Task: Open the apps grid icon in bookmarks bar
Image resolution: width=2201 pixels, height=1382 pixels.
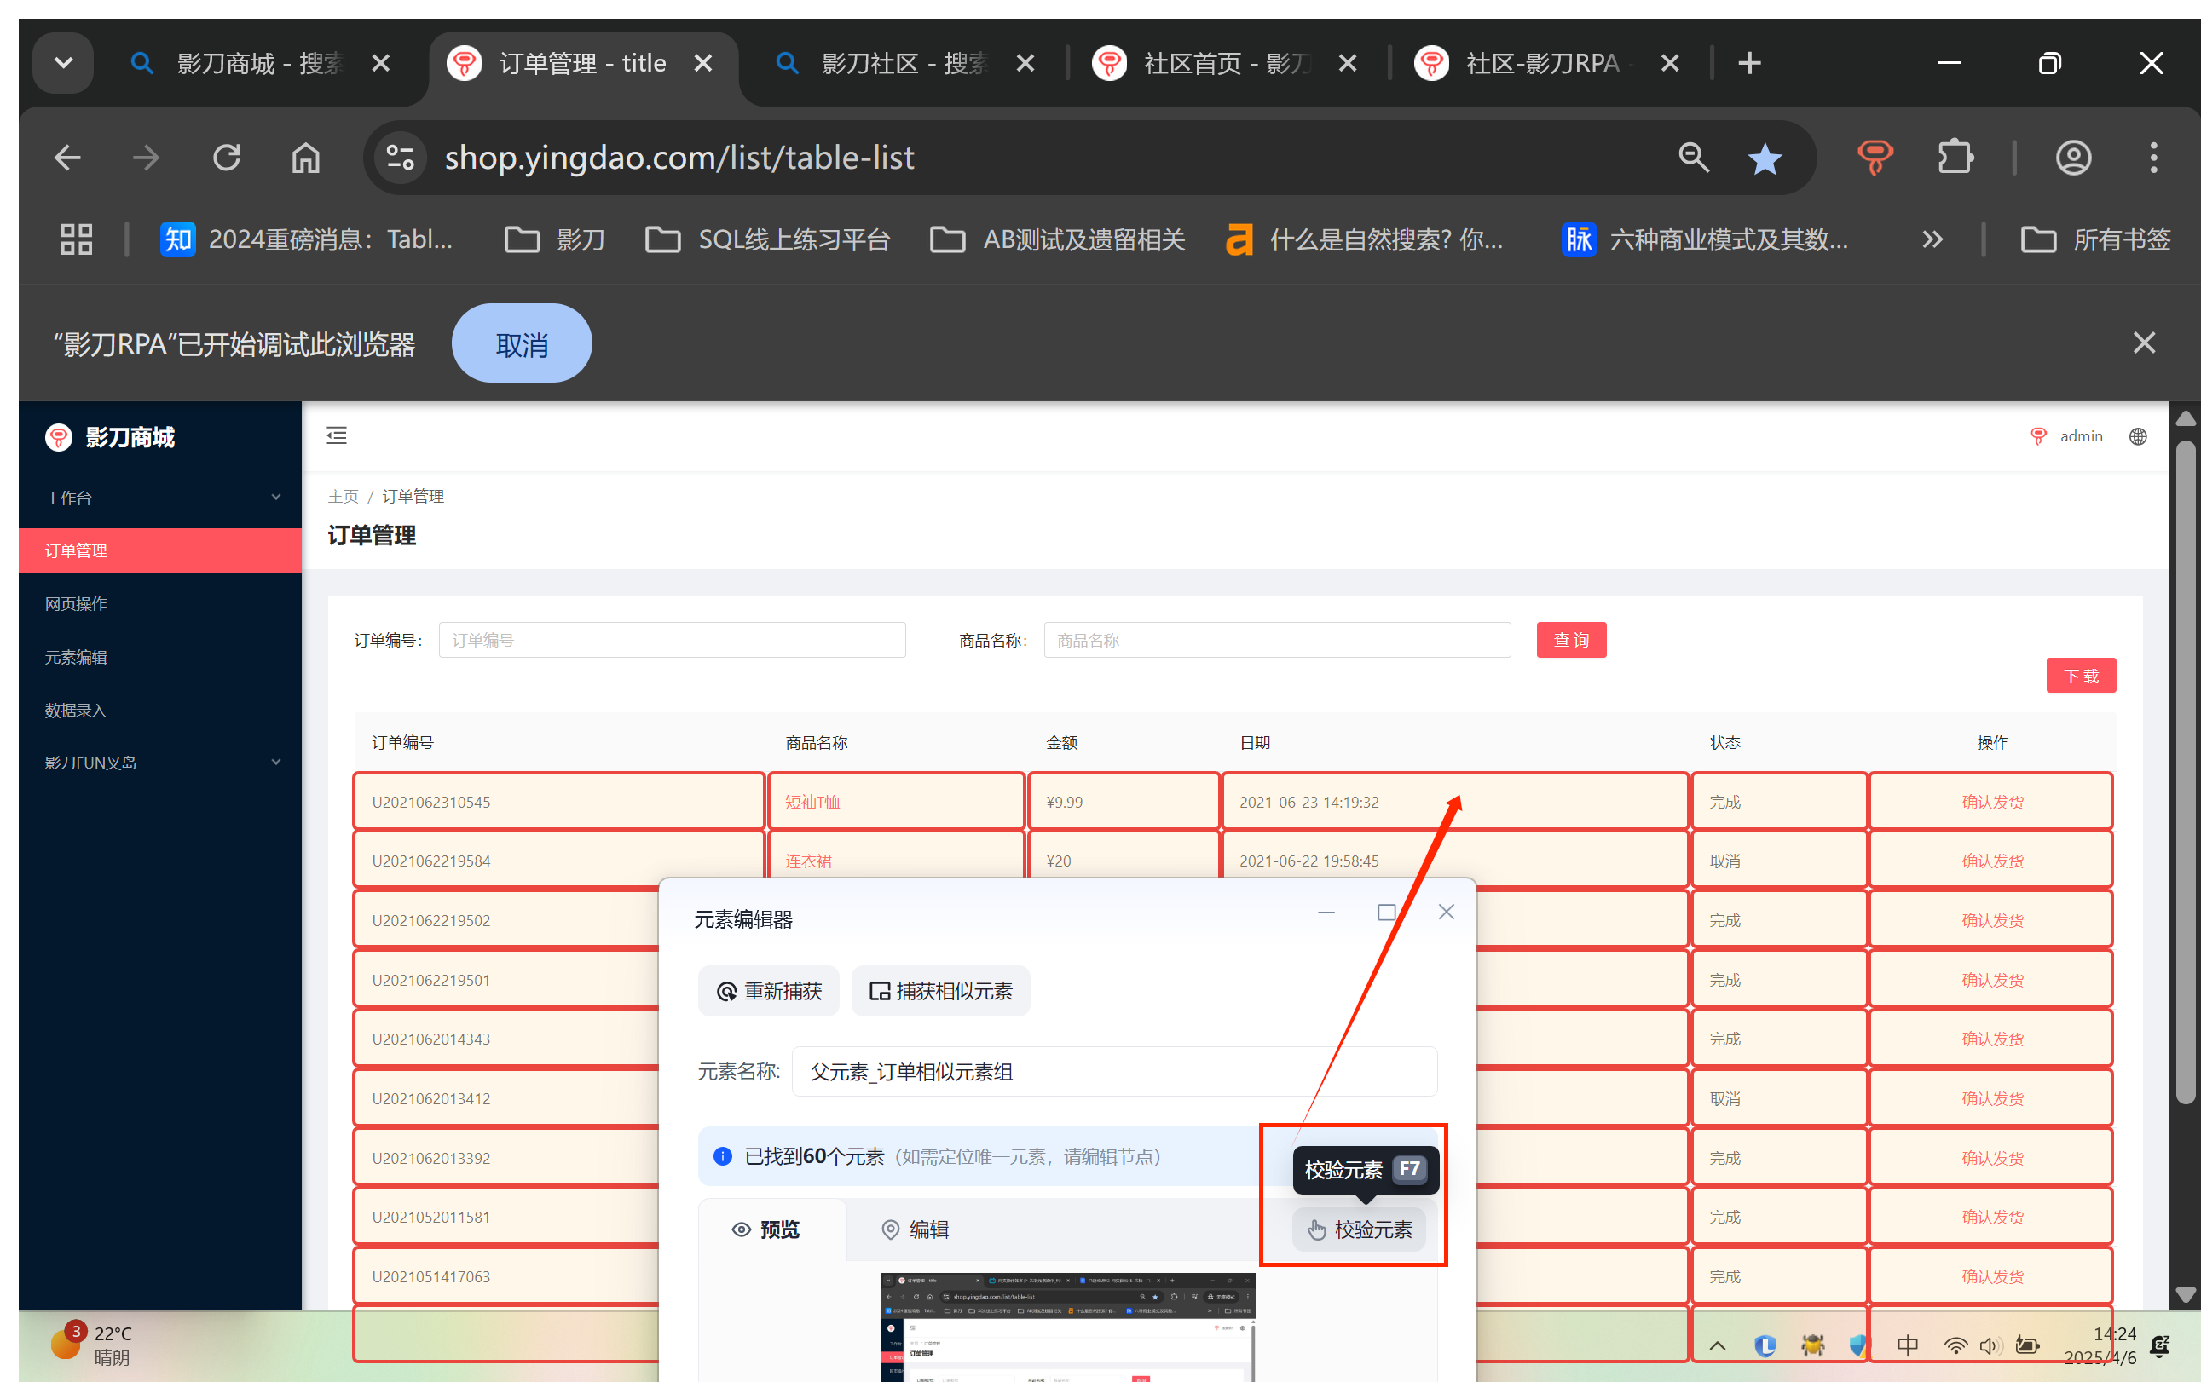Action: click(76, 239)
